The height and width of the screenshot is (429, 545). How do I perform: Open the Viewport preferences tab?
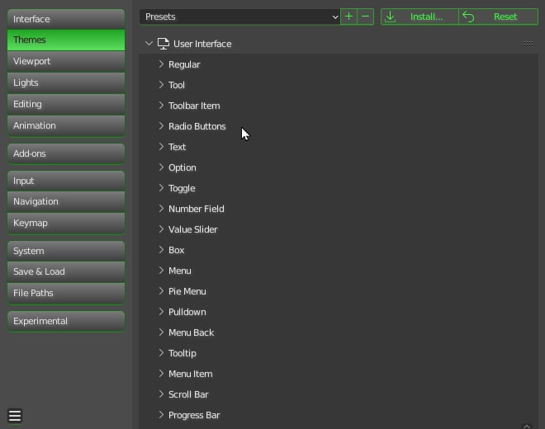(x=66, y=62)
